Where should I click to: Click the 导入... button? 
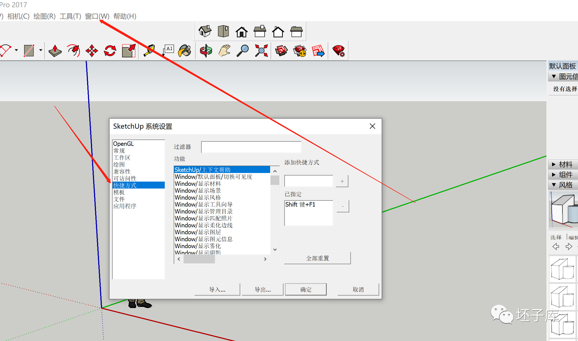[217, 289]
